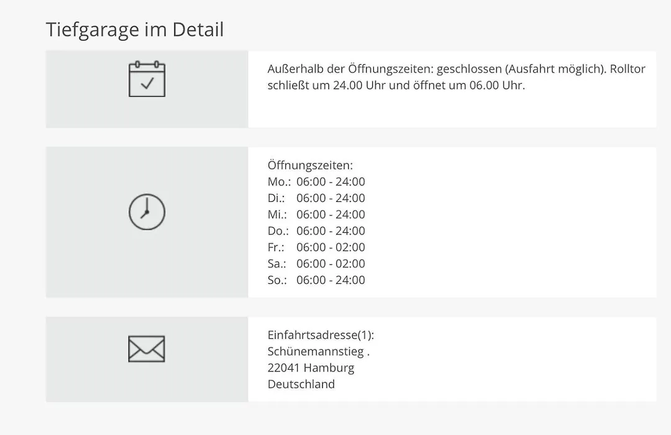The width and height of the screenshot is (671, 435).
Task: Click the text about Rolltor closing times
Action: click(456, 77)
